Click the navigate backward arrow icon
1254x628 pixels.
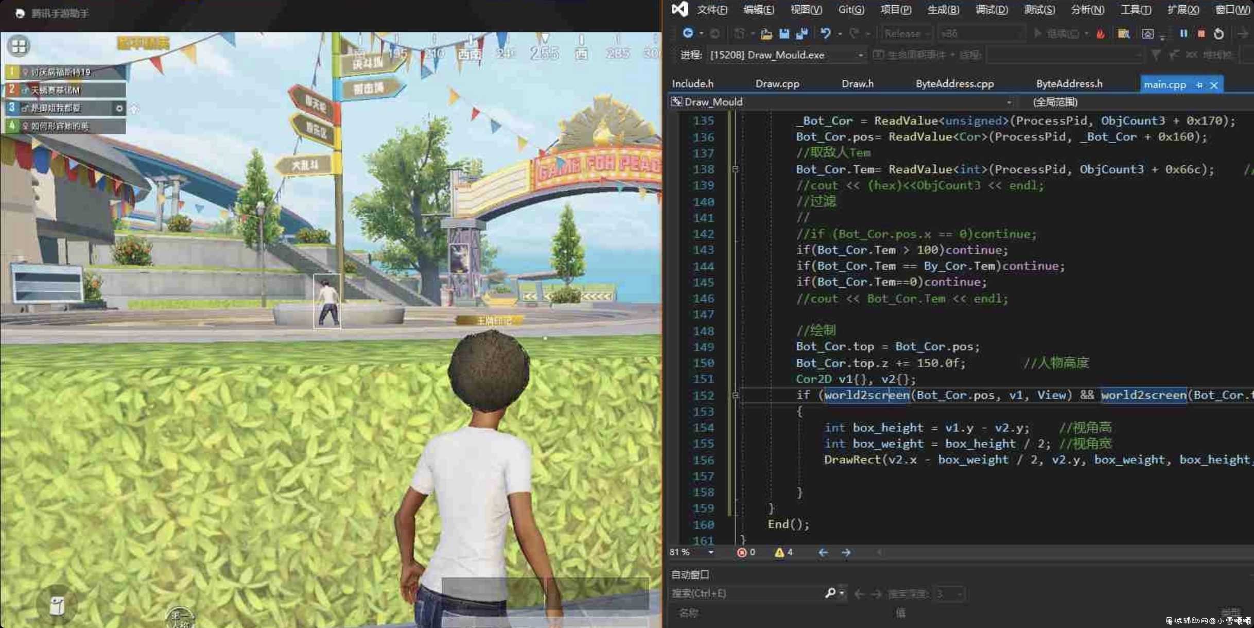tap(688, 33)
